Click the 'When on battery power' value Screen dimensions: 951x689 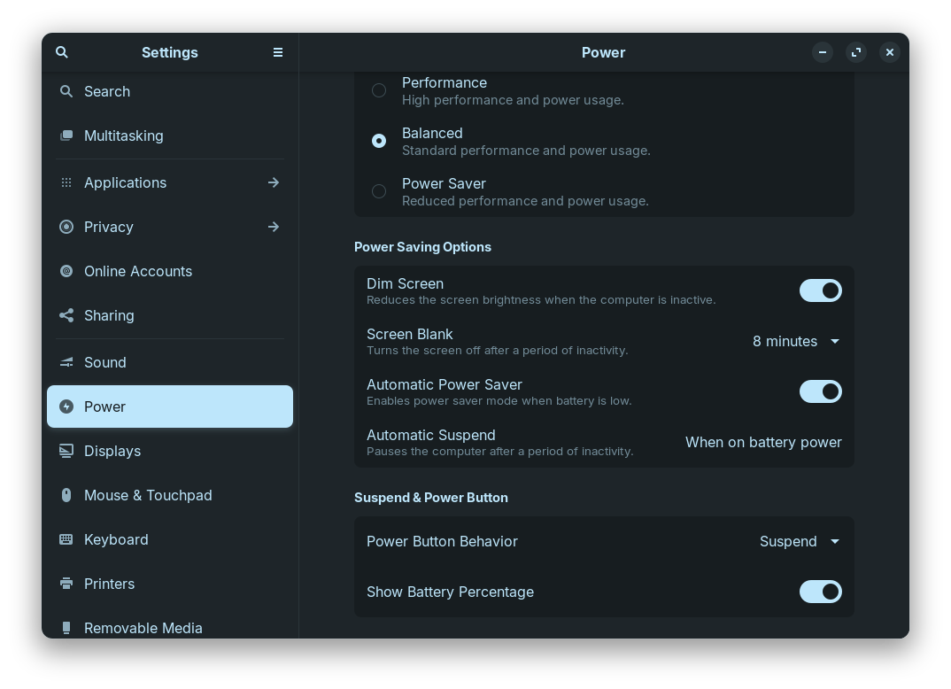point(763,442)
